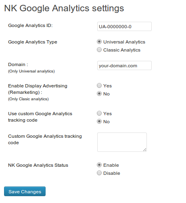Click the textarea resize grip handle
Image resolution: width=186 pixels, height=203 pixels.
tap(145, 150)
